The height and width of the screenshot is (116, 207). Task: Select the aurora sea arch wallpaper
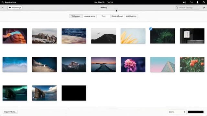point(15,93)
